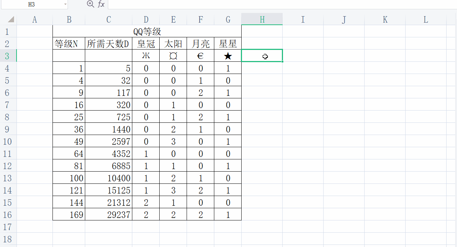Screen dimensions: 457x247
Task: Select column D header
Action: point(146,19)
